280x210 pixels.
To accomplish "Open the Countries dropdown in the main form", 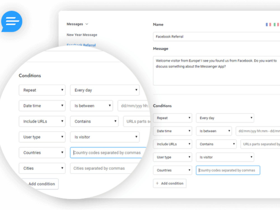I will (x=172, y=170).
